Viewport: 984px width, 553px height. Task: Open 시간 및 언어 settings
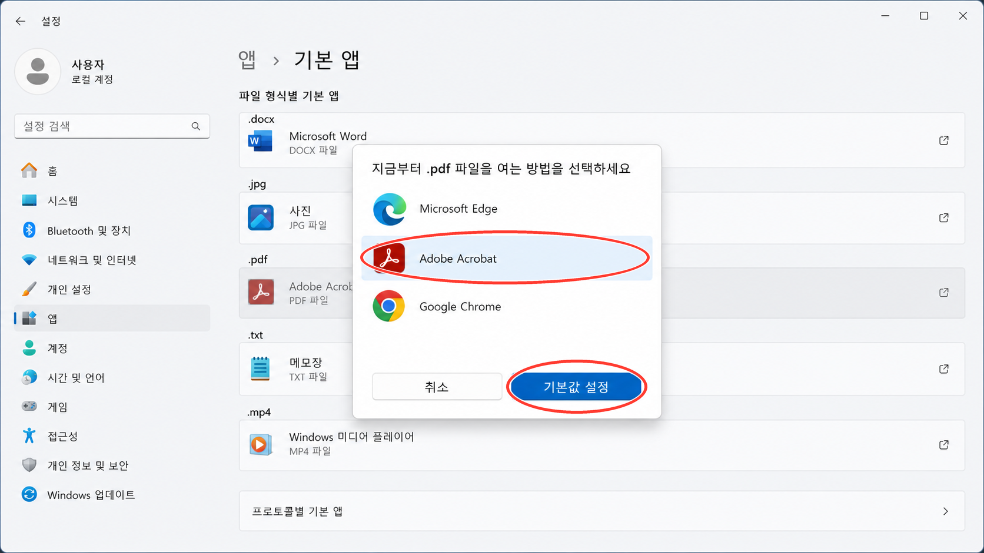point(112,377)
